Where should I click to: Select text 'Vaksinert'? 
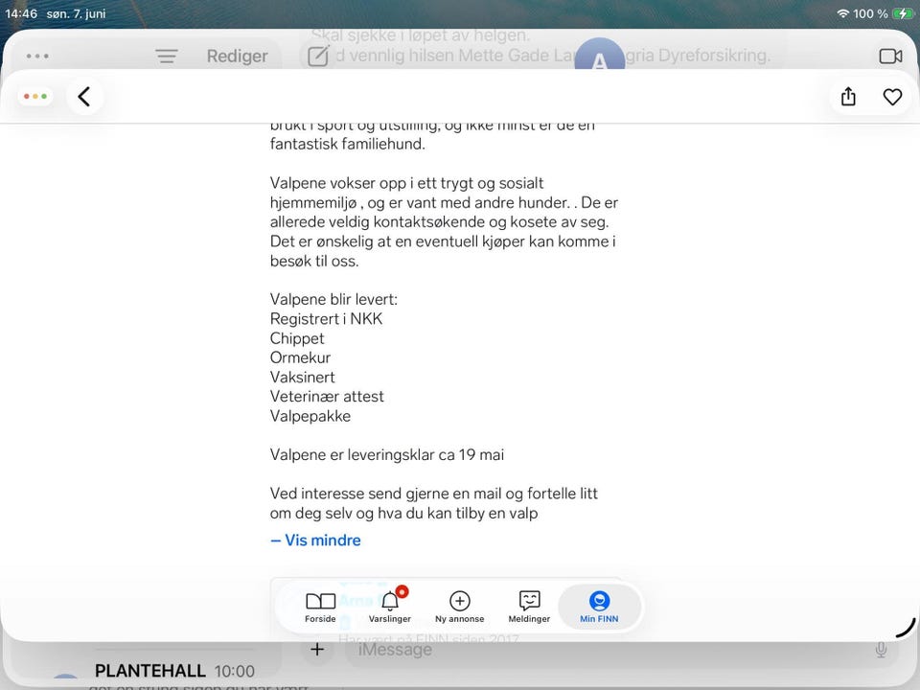303,378
